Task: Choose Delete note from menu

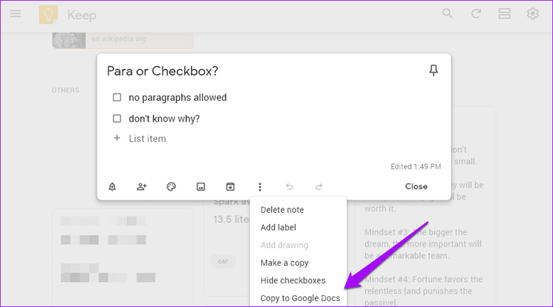Action: tap(282, 210)
